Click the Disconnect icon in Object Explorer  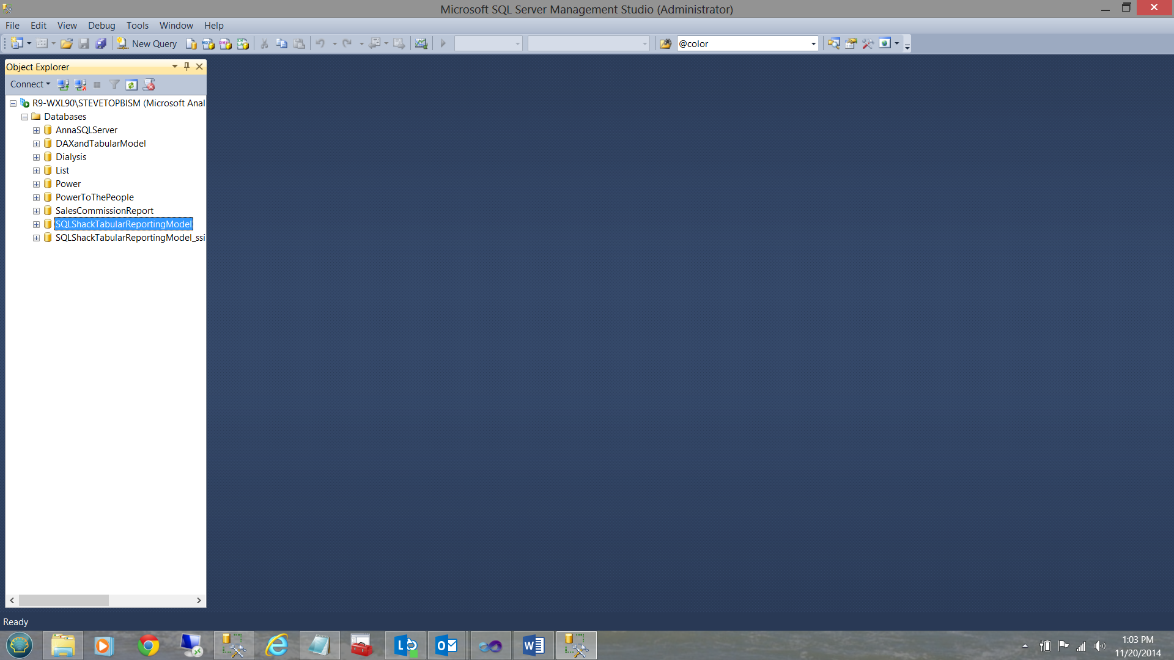(x=80, y=84)
